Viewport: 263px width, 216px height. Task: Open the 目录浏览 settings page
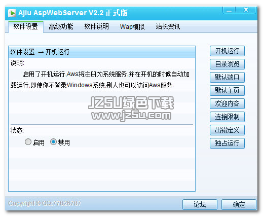coord(227,64)
